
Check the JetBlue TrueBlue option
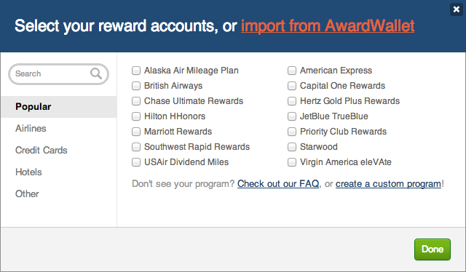pos(292,116)
